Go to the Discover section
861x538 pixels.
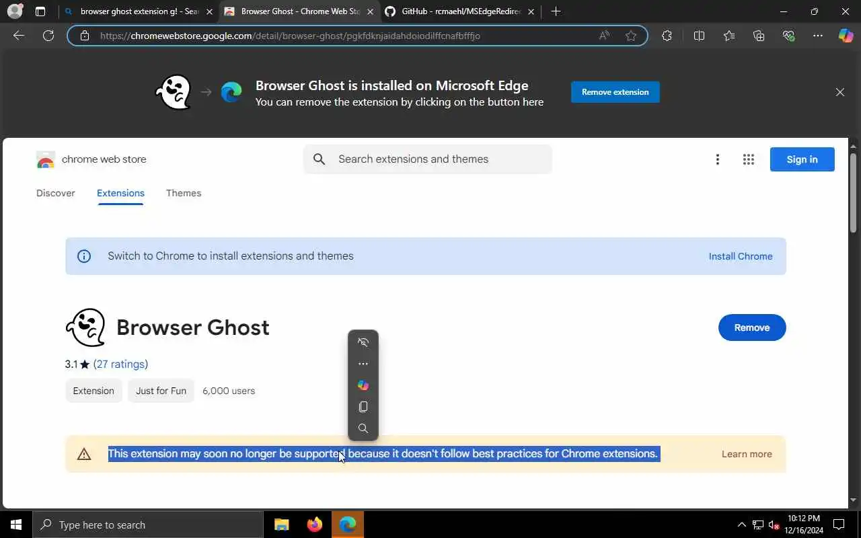[56, 193]
